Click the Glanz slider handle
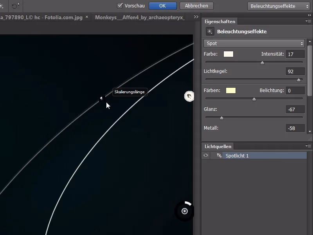Viewport: 313px width, 235px height. 221,117
